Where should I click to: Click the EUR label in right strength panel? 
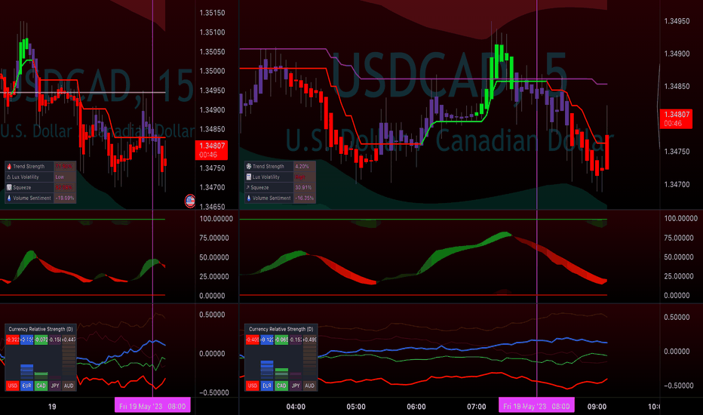[x=267, y=386]
